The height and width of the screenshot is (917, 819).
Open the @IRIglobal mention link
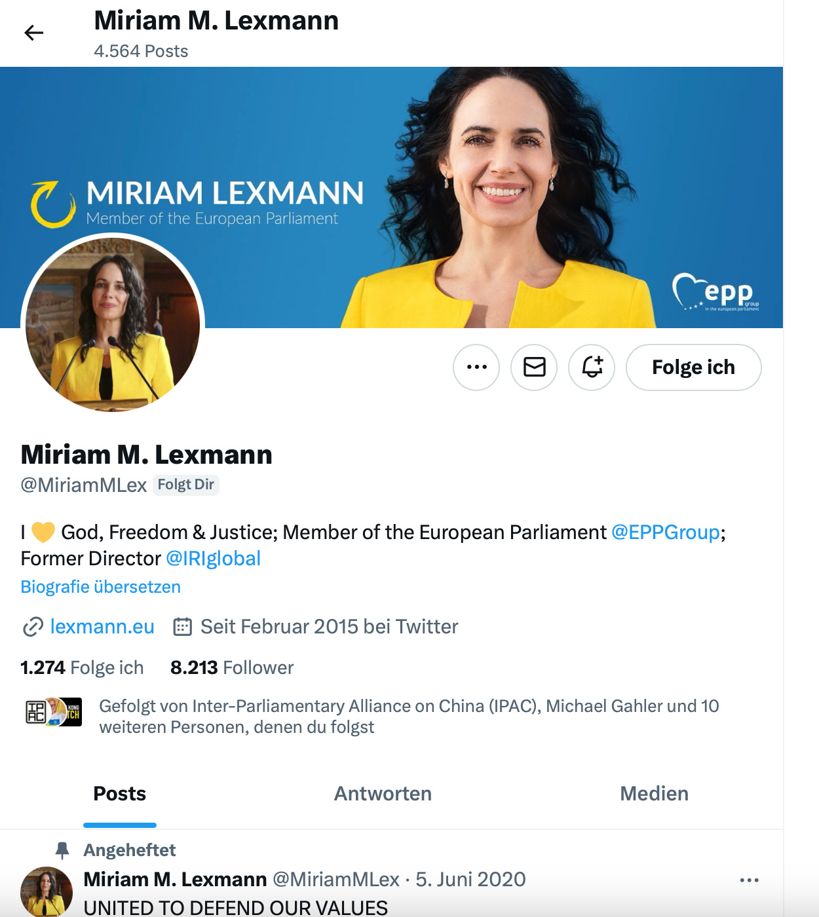click(213, 559)
